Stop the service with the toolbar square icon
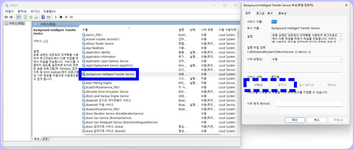Viewport: 354px width, 150px height. pos(61,17)
